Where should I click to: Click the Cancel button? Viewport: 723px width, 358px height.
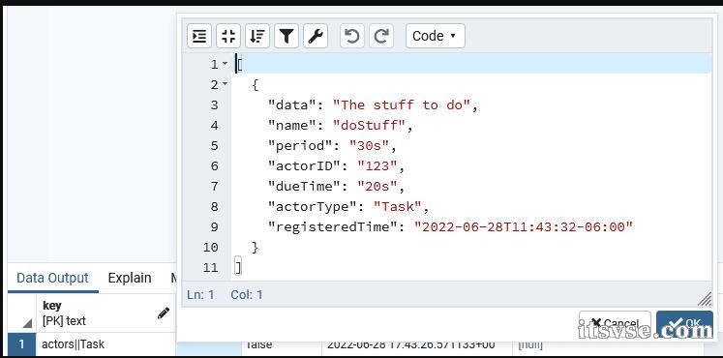(x=615, y=322)
